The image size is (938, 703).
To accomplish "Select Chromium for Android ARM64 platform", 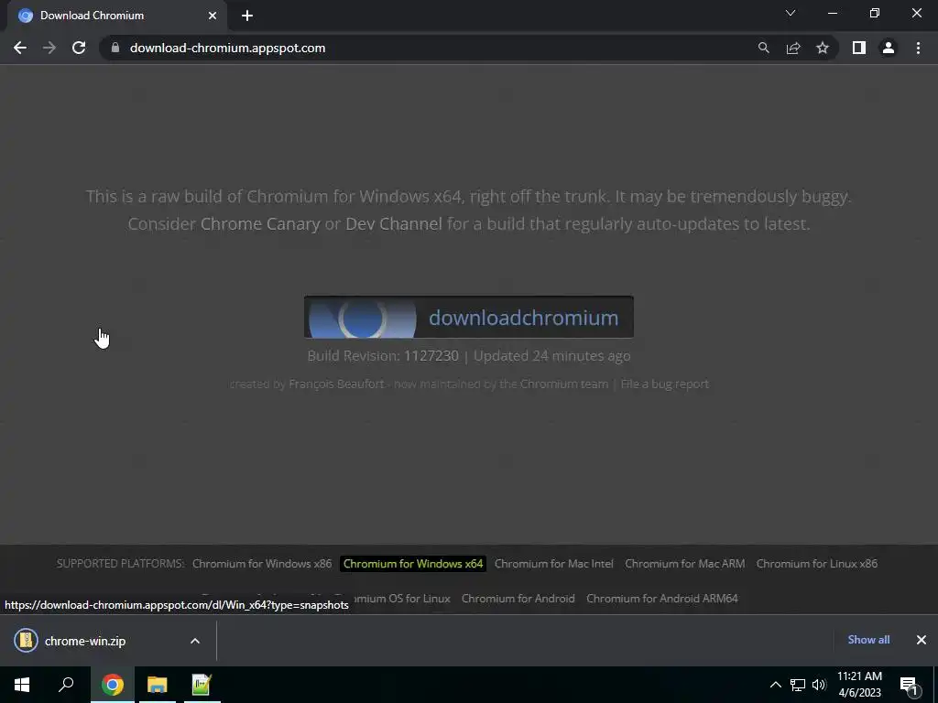I will coord(662,599).
